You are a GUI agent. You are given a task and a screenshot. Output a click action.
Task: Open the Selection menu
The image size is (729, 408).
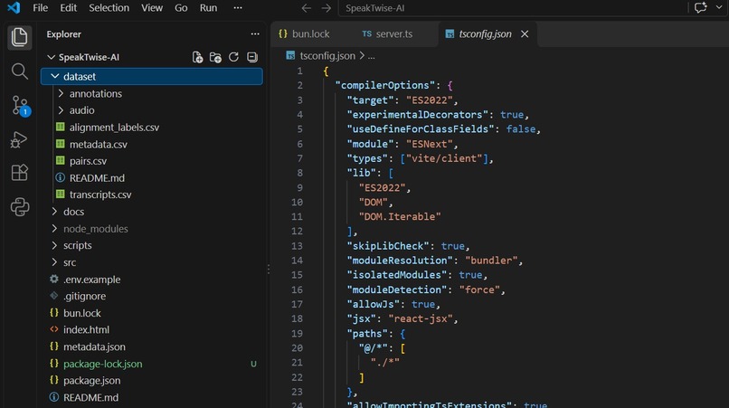coord(109,8)
